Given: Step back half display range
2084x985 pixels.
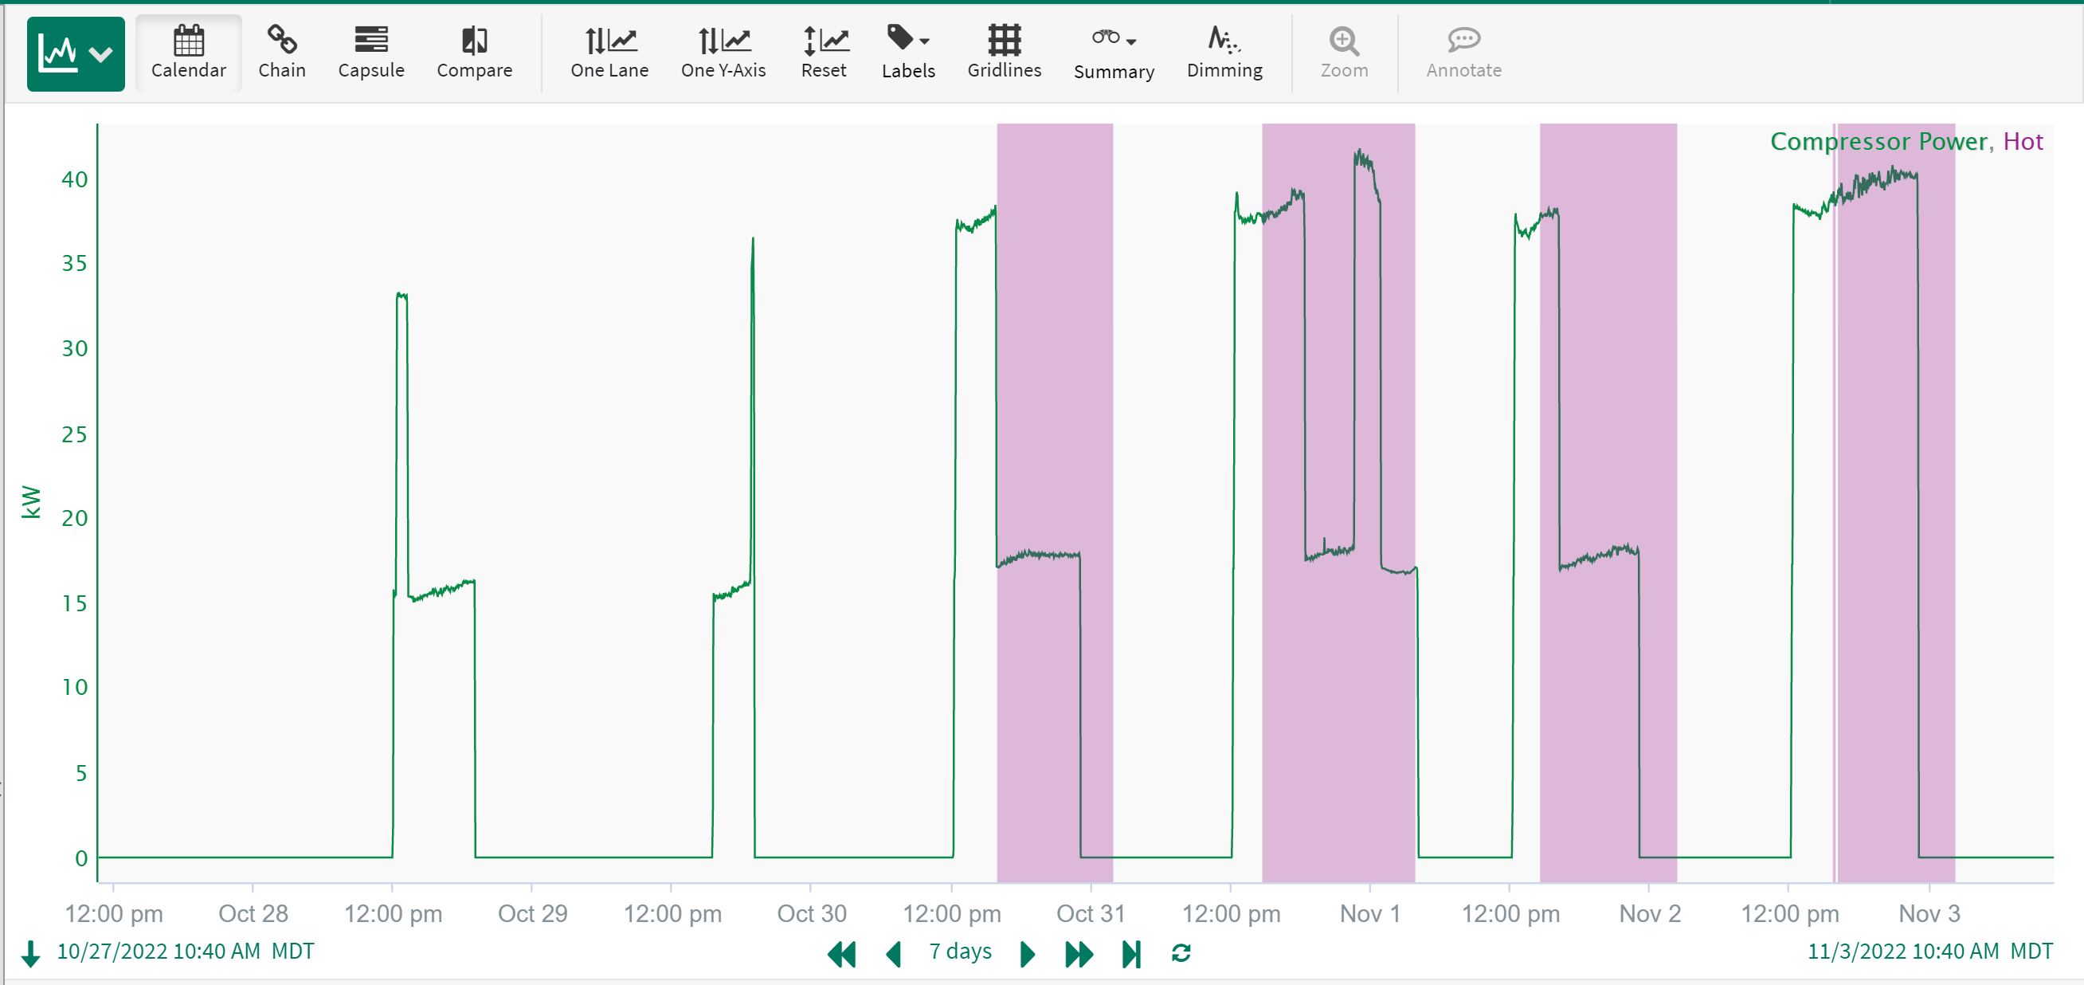Looking at the screenshot, I should [894, 953].
